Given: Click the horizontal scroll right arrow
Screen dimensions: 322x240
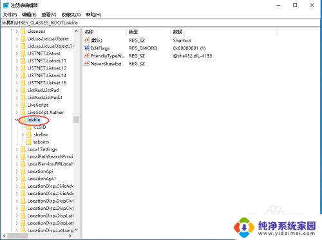Looking at the screenshot, I should (x=70, y=235).
